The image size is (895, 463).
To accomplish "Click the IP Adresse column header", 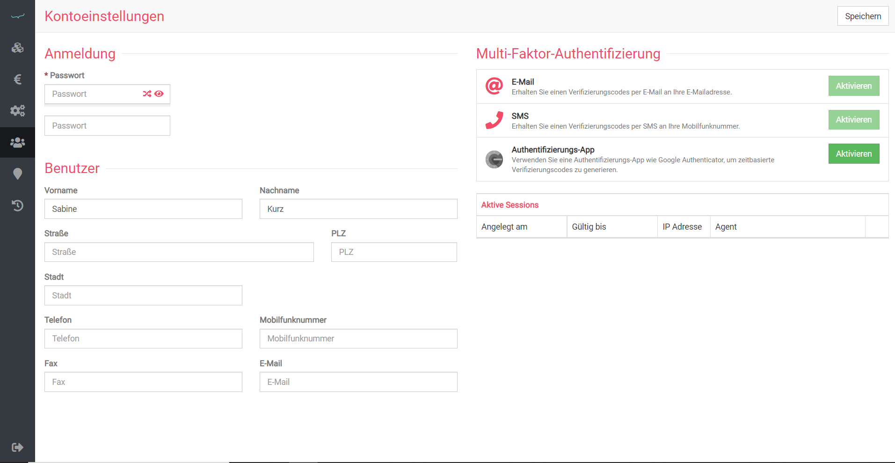I will (682, 227).
